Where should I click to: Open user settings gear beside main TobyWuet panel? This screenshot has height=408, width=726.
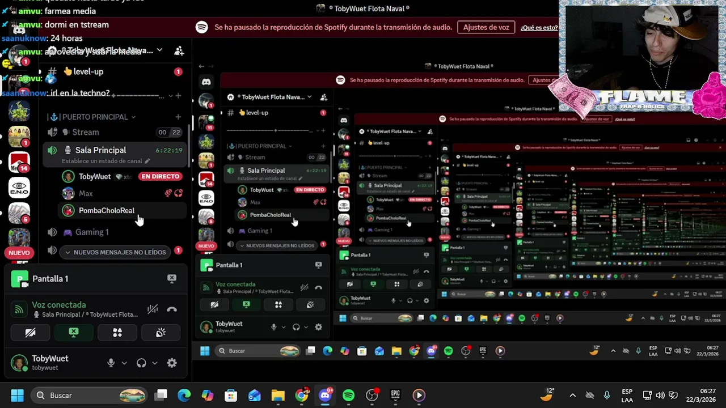[x=172, y=363]
